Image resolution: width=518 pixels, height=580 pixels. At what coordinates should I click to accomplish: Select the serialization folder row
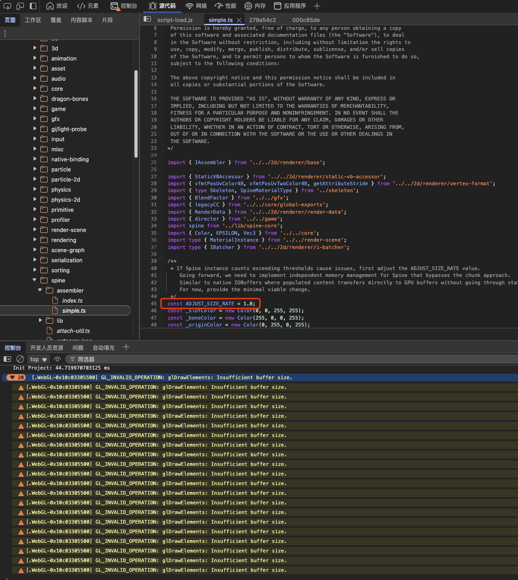[x=67, y=260]
